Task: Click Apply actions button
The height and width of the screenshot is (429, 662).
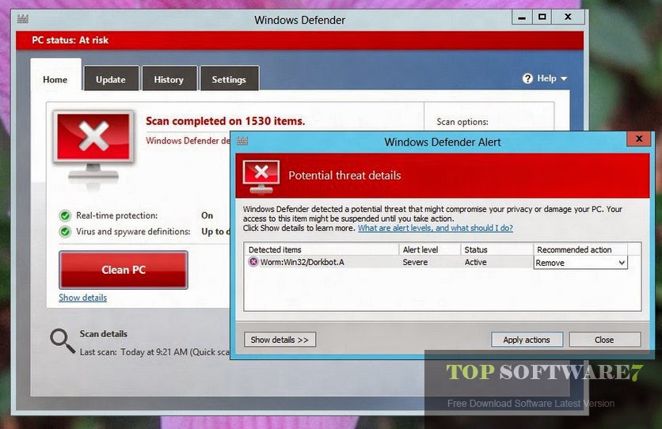Action: 527,340
